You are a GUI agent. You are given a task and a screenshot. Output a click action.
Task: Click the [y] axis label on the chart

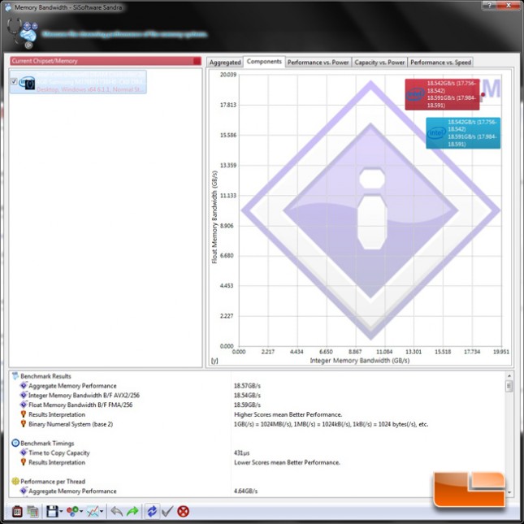click(x=214, y=361)
